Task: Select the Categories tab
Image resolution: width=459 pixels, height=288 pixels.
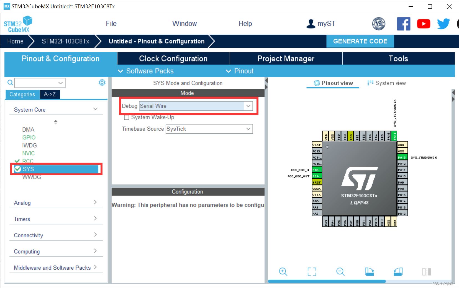Action: coord(22,94)
